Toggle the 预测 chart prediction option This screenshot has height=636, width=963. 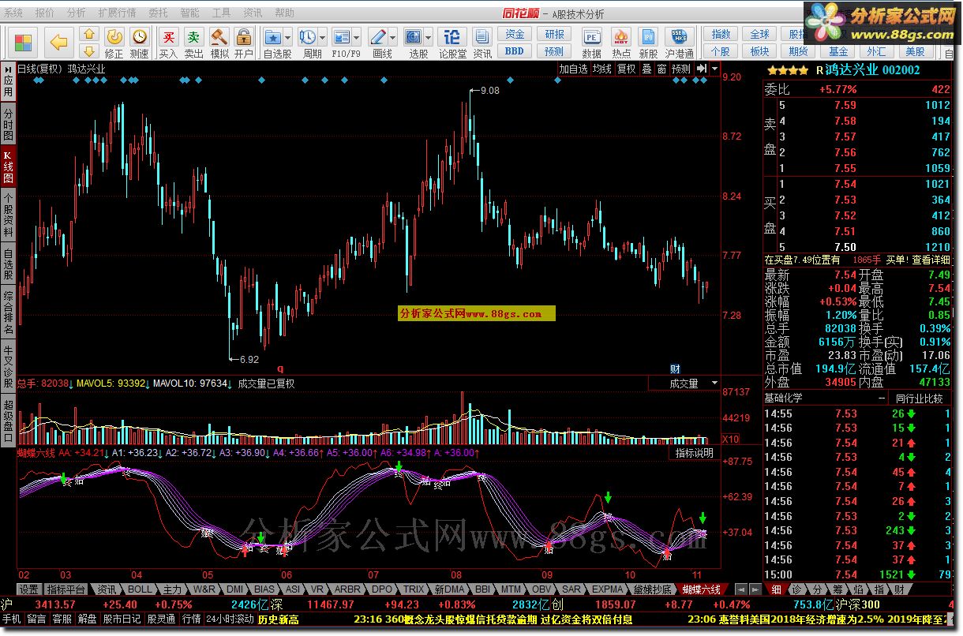tap(681, 69)
